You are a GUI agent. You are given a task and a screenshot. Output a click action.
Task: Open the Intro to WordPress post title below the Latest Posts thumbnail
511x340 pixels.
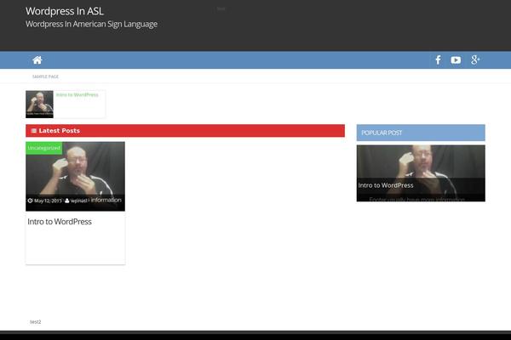pos(60,222)
